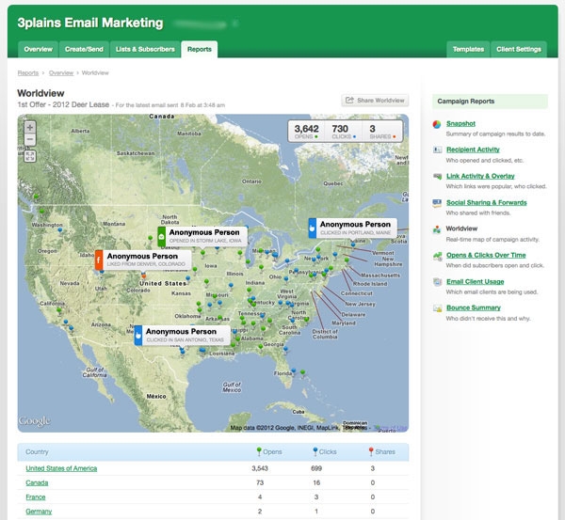Click the Recipient Activity icon

(437, 150)
